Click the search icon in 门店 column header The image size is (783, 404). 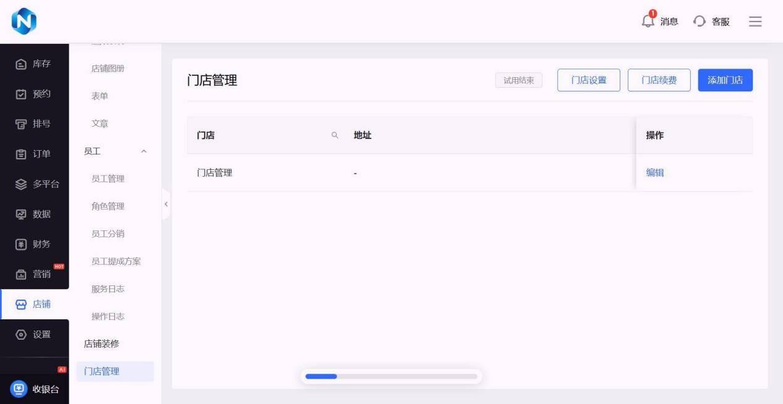335,135
